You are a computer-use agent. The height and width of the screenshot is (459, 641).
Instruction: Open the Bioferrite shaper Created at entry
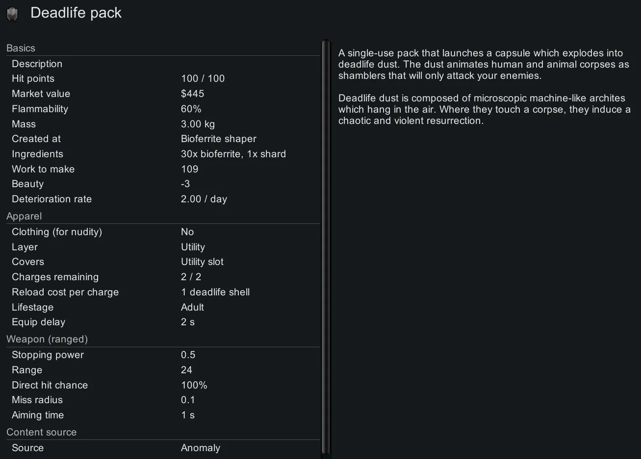[x=218, y=139]
